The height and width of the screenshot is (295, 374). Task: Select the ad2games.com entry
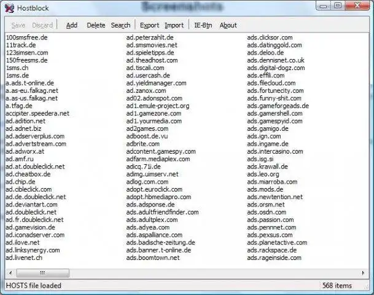(x=147, y=128)
